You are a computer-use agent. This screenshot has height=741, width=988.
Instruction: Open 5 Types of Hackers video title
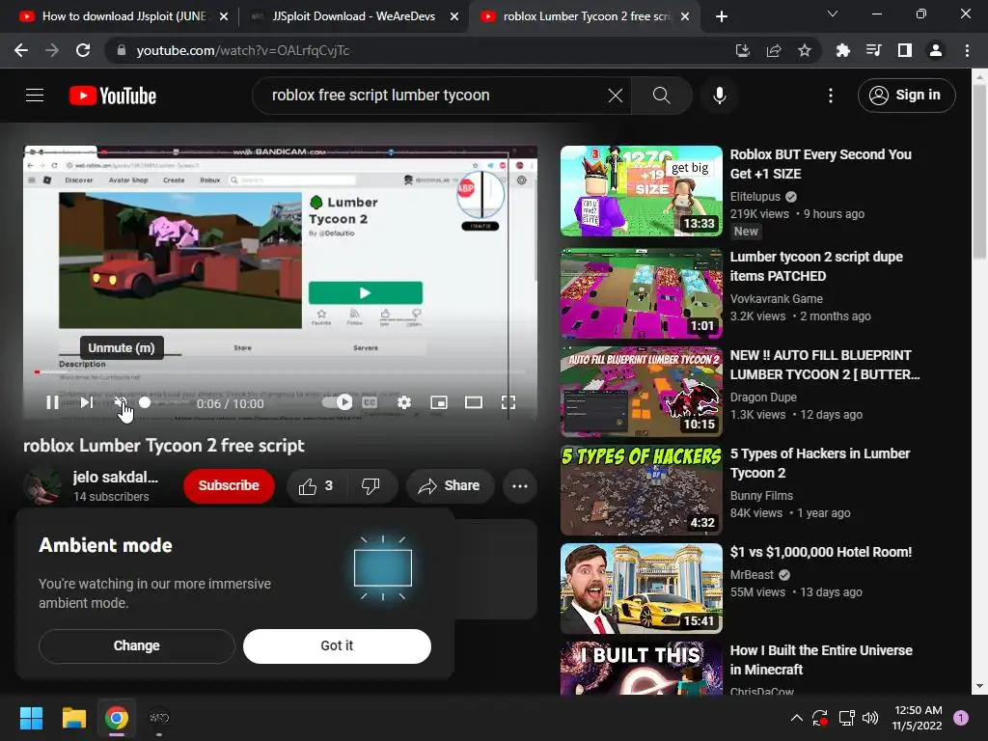pos(820,463)
